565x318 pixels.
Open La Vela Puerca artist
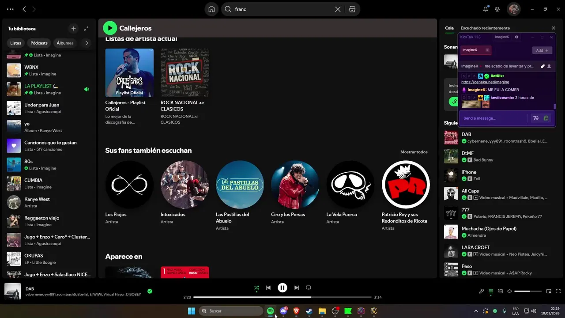(350, 193)
